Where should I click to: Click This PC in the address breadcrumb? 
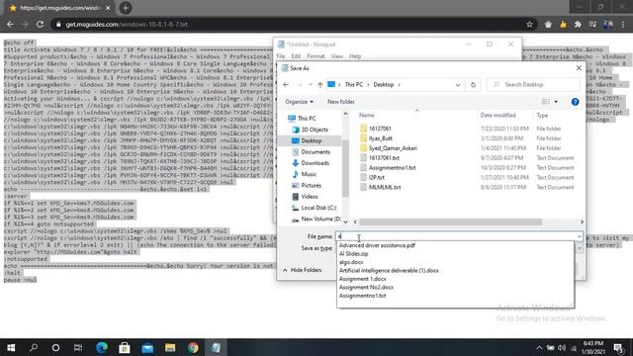pos(354,85)
